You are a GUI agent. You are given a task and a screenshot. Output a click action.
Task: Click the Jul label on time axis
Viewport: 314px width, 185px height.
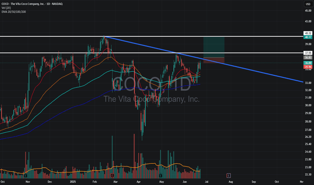(207, 182)
